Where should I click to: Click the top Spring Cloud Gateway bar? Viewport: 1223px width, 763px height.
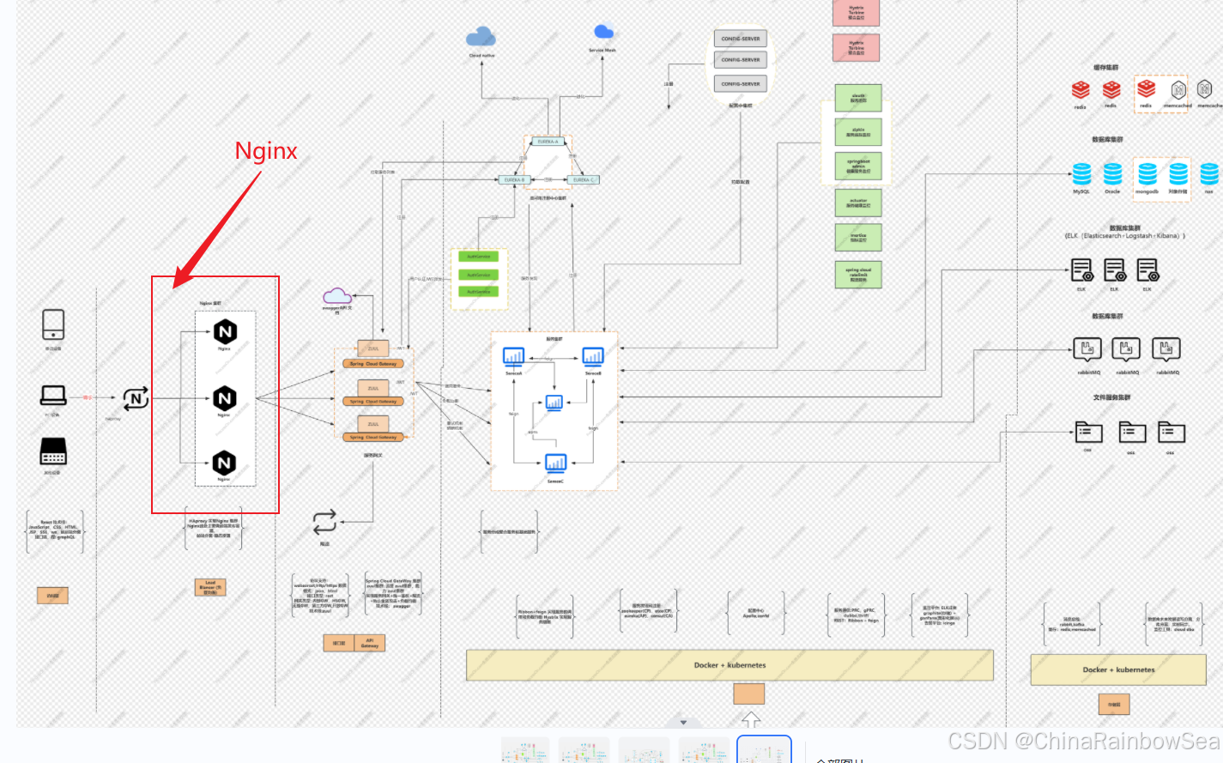(x=373, y=364)
